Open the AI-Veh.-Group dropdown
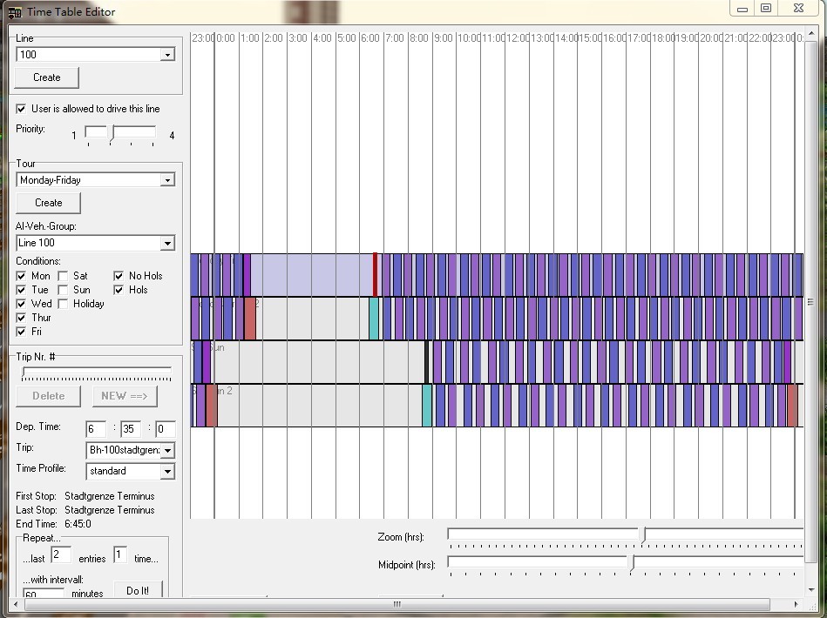 166,243
